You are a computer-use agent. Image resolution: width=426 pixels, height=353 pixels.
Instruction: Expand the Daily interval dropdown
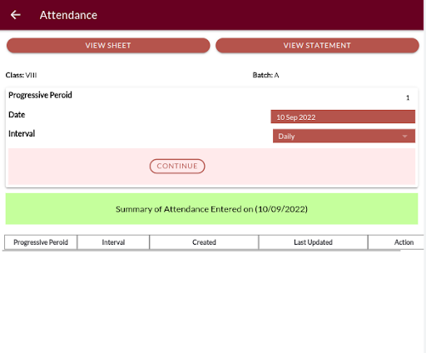[344, 136]
